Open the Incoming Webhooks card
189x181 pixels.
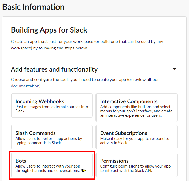point(52,107)
